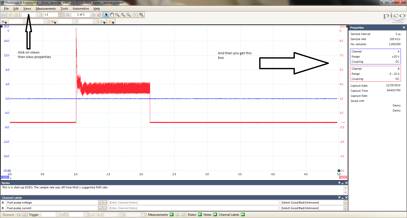Screen dimensions: 407x218
Task: Close the Channel Labels panel
Action: (x=346, y=197)
